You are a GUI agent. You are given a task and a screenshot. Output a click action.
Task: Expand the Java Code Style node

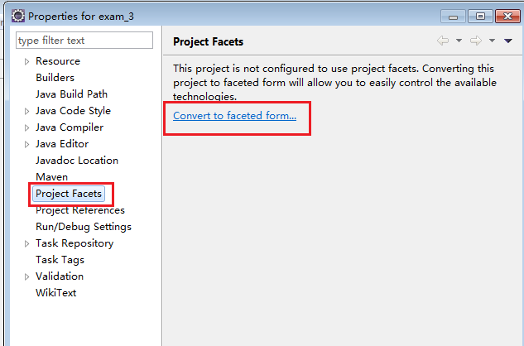pyautogui.click(x=26, y=111)
